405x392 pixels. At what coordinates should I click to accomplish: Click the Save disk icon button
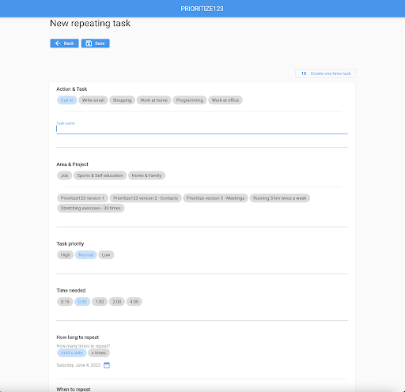(x=95, y=43)
